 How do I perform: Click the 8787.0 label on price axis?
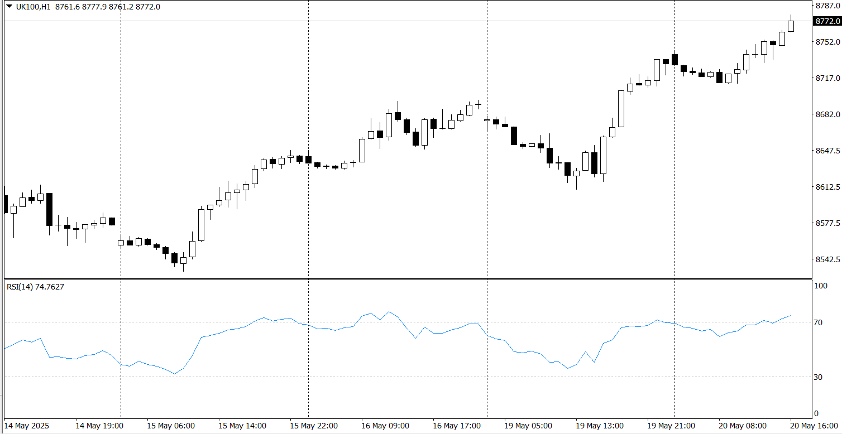(x=827, y=6)
